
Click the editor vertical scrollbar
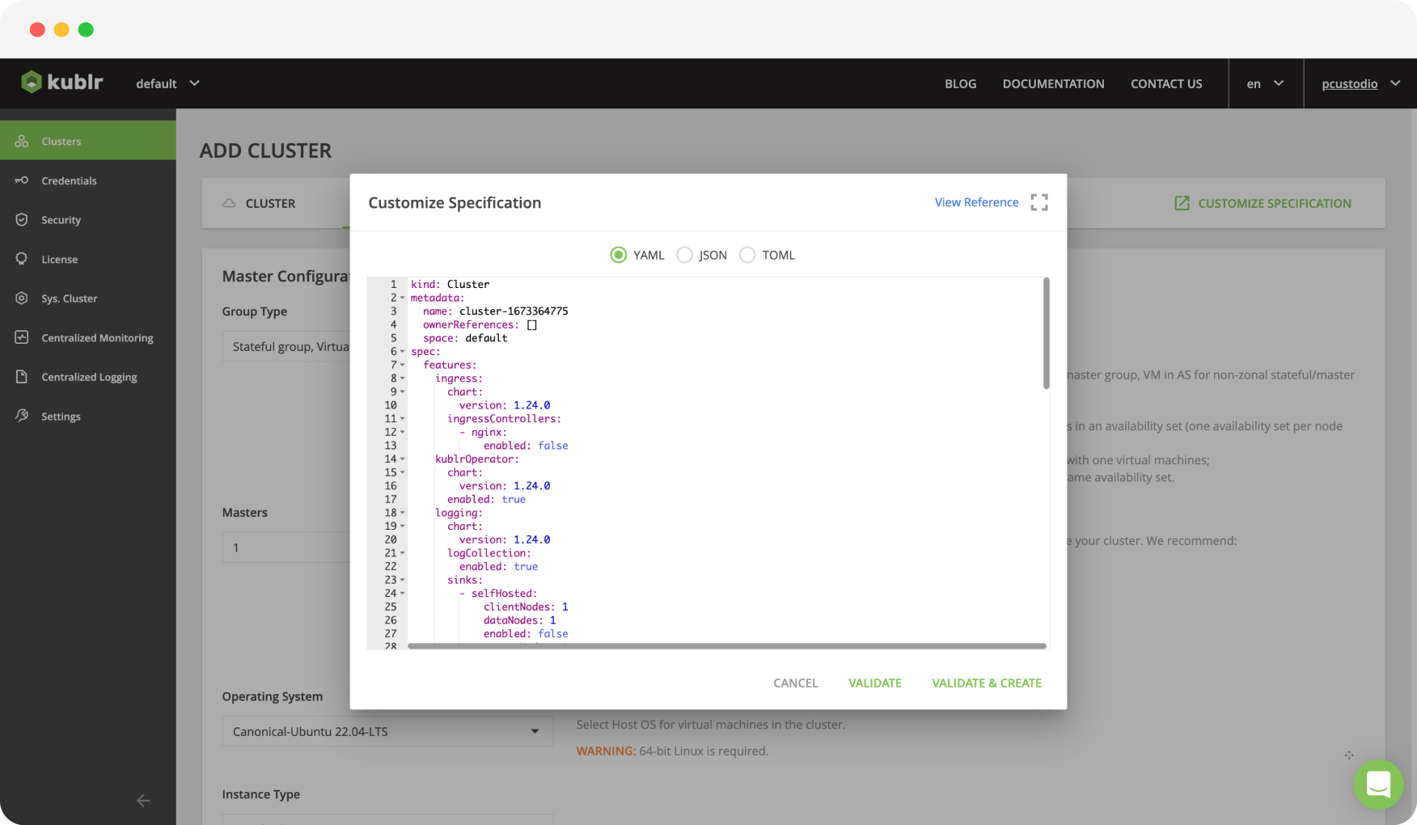pos(1046,333)
